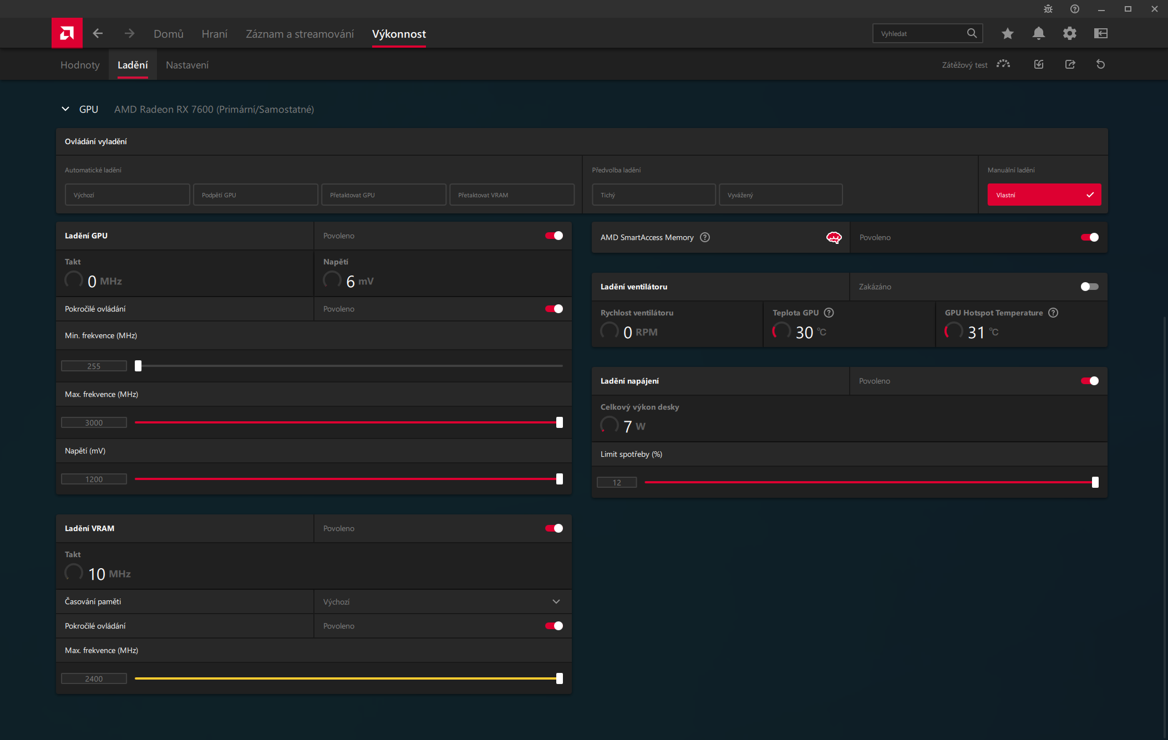Open the help question mark icon in title bar
The image size is (1168, 740).
coord(1075,9)
